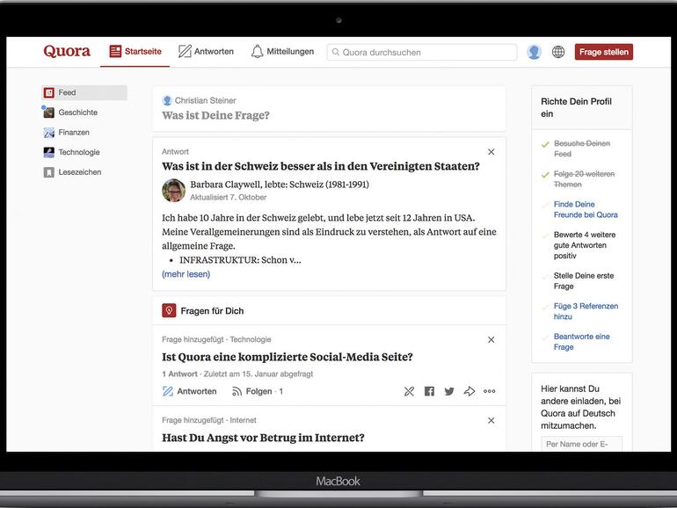This screenshot has height=508, width=677.
Task: Share question on Facebook icon
Action: [x=429, y=391]
